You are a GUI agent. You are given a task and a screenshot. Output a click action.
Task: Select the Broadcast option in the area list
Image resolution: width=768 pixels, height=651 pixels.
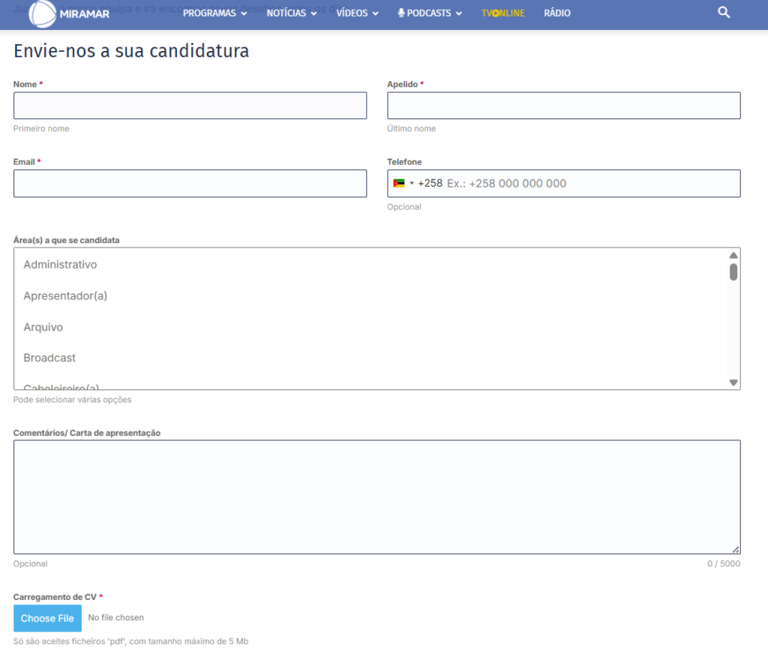pos(49,358)
